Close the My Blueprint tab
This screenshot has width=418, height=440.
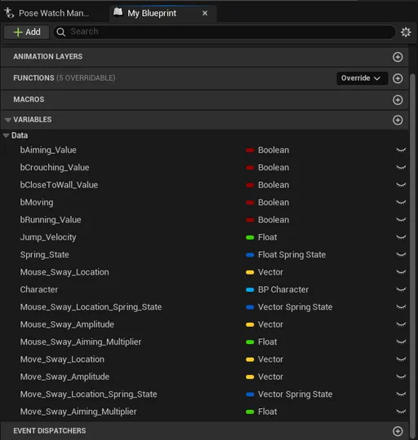coord(205,13)
